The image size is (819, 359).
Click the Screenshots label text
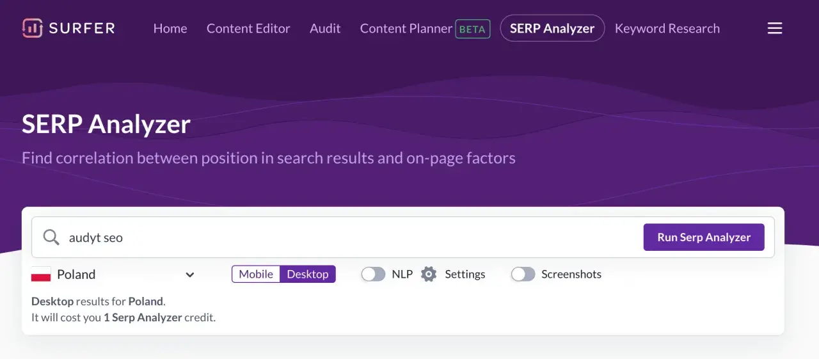coord(571,275)
